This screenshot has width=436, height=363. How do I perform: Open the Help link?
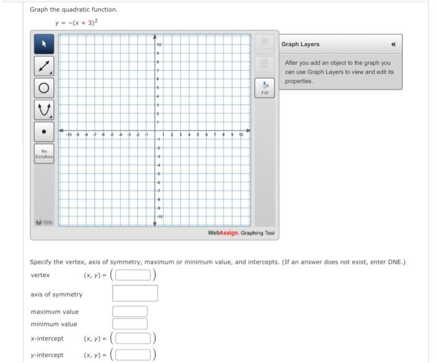tap(47, 222)
